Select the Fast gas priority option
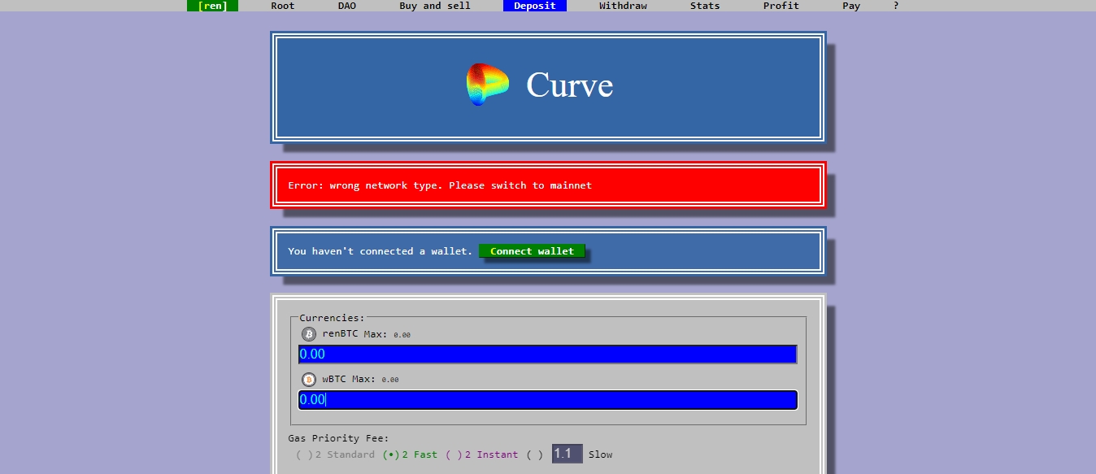This screenshot has width=1096, height=474. 410,454
